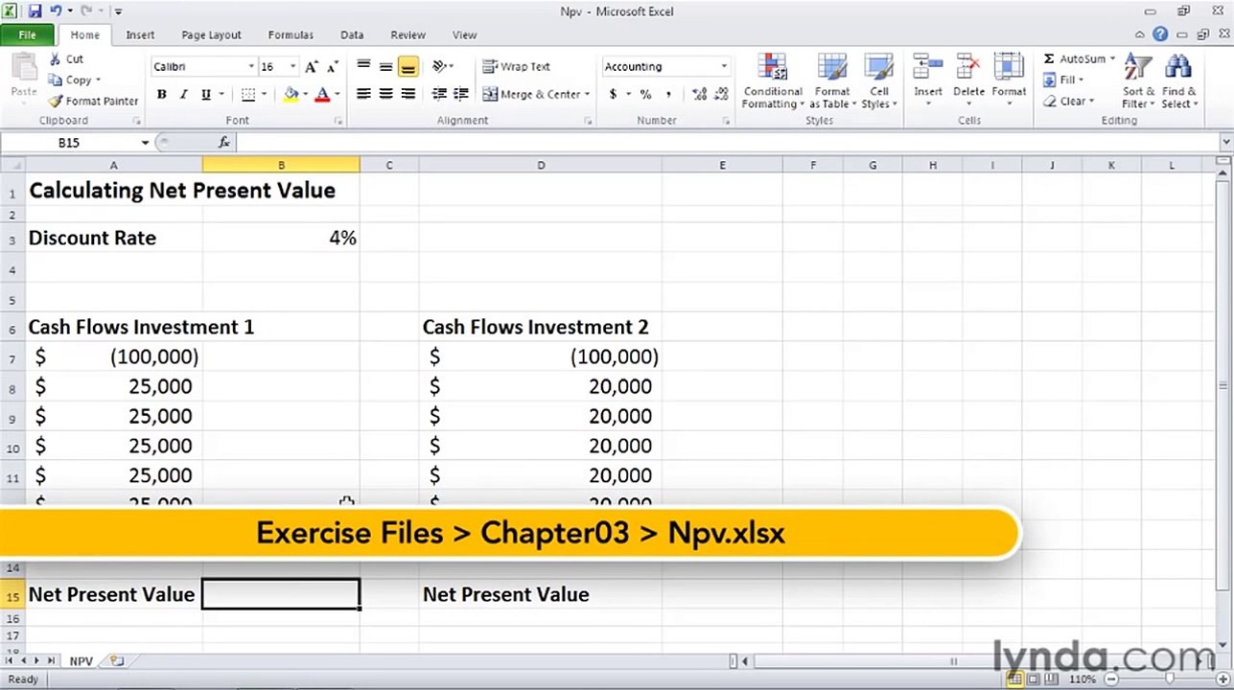Open the Copy dropdown arrow
Viewport: 1234px width, 690px height.
coord(98,80)
